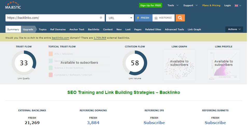Click the External Backlinks heading
The width and height of the screenshot is (249, 131).
32,110
